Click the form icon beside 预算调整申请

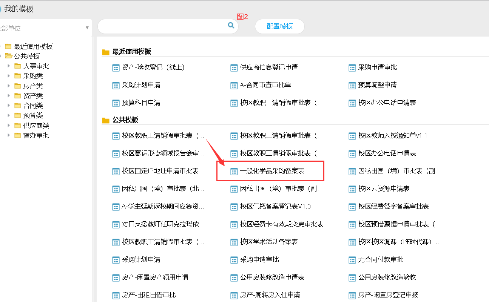(352, 85)
